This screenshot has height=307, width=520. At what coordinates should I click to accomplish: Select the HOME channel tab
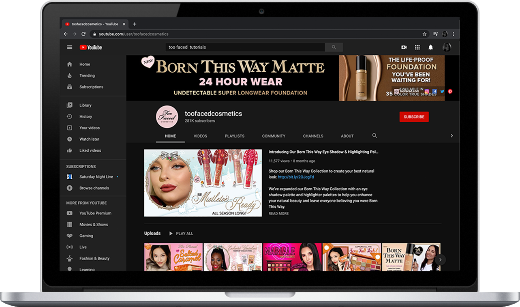170,136
